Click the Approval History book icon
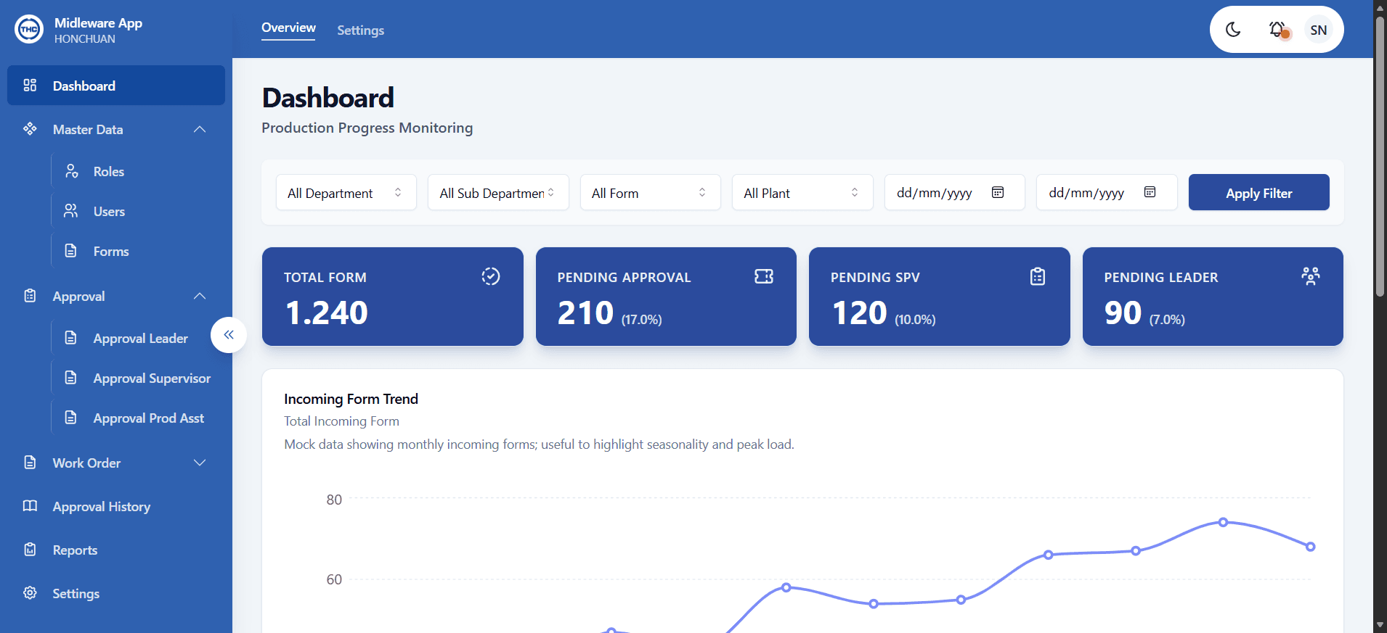1387x633 pixels. click(x=30, y=506)
